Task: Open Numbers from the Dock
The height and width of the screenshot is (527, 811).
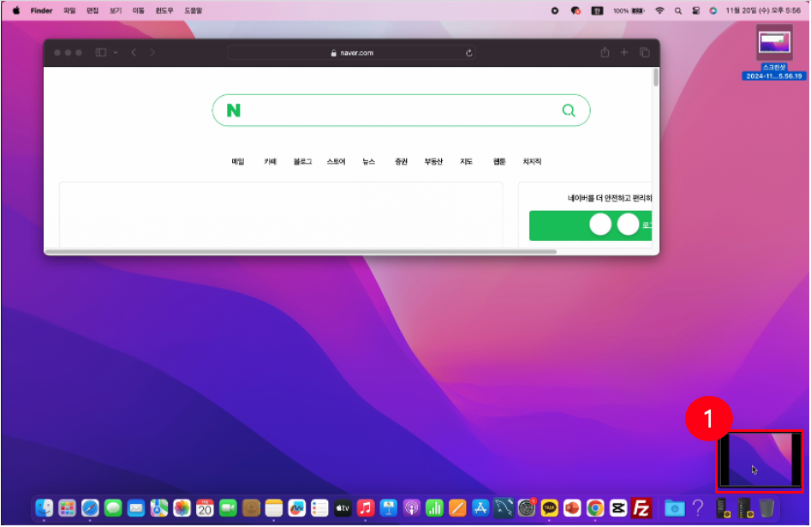Action: pyautogui.click(x=434, y=508)
